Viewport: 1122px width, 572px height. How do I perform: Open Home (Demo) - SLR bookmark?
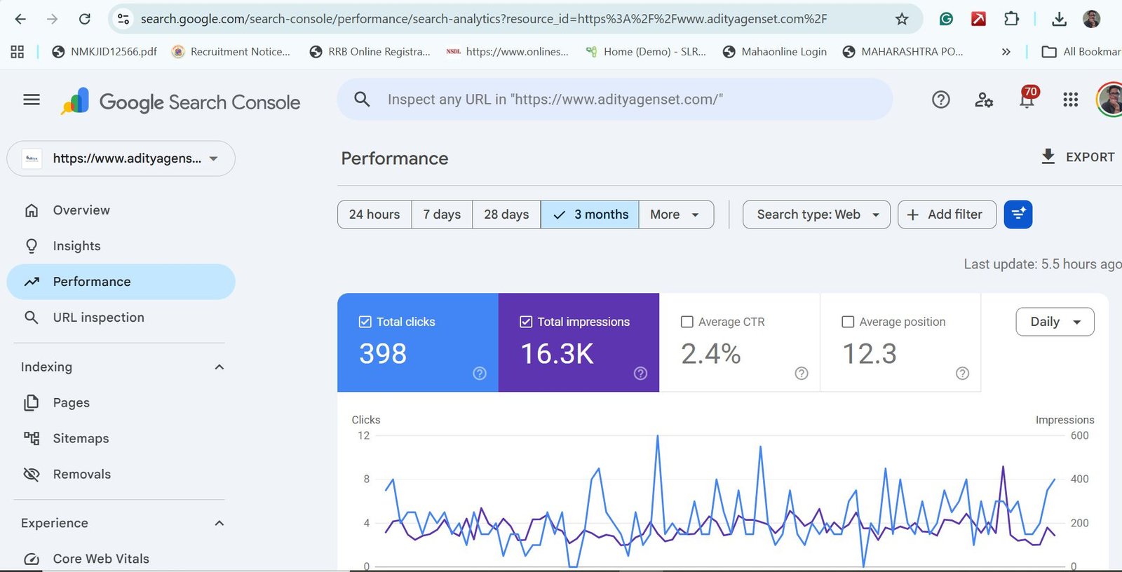pyautogui.click(x=645, y=52)
